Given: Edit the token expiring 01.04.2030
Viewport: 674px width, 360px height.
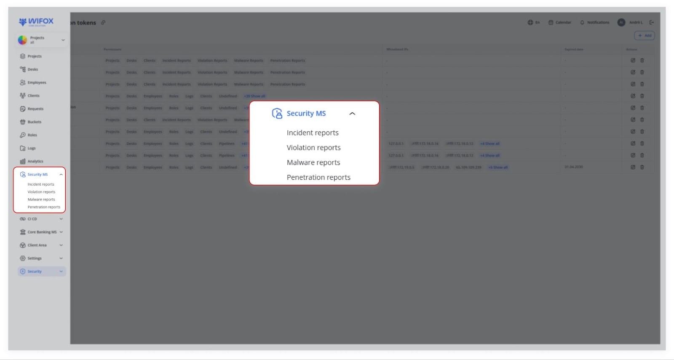Looking at the screenshot, I should 633,167.
